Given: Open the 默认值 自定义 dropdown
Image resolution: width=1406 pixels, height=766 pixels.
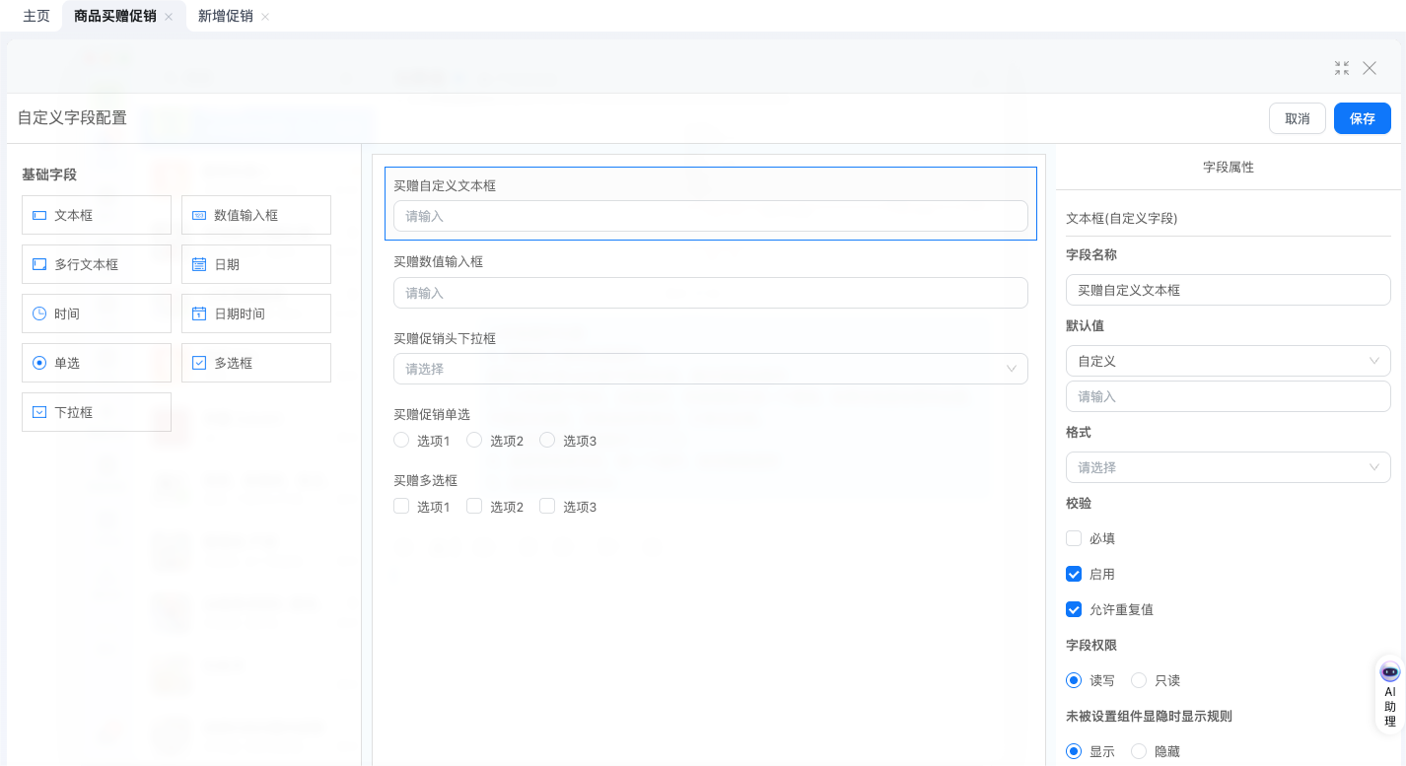Looking at the screenshot, I should tap(1228, 361).
